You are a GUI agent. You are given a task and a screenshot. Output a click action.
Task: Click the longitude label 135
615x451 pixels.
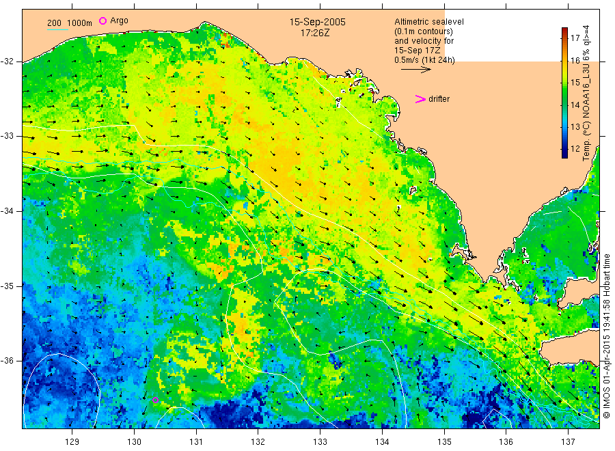tap(444, 441)
